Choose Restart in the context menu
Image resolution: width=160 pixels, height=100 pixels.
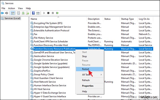point(90,69)
